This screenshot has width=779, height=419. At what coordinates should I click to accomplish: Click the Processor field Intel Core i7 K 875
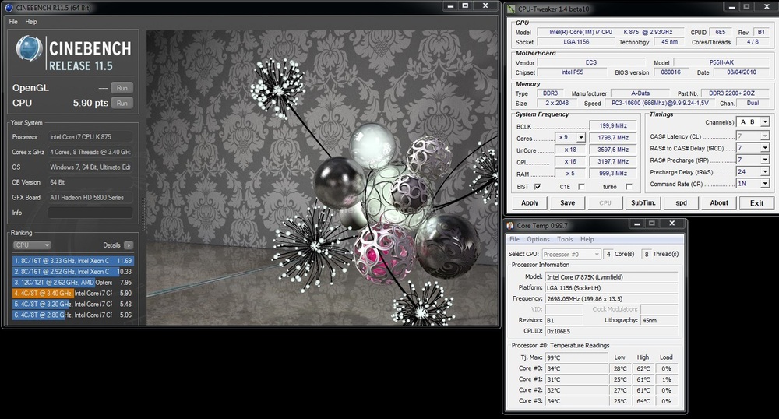[90, 136]
